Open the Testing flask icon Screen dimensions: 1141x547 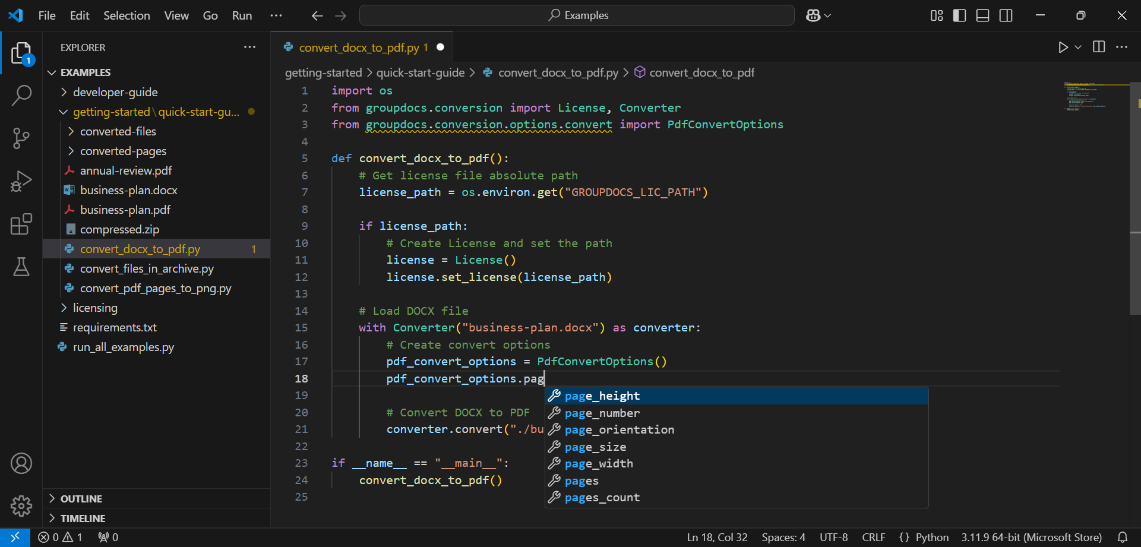pyautogui.click(x=21, y=267)
